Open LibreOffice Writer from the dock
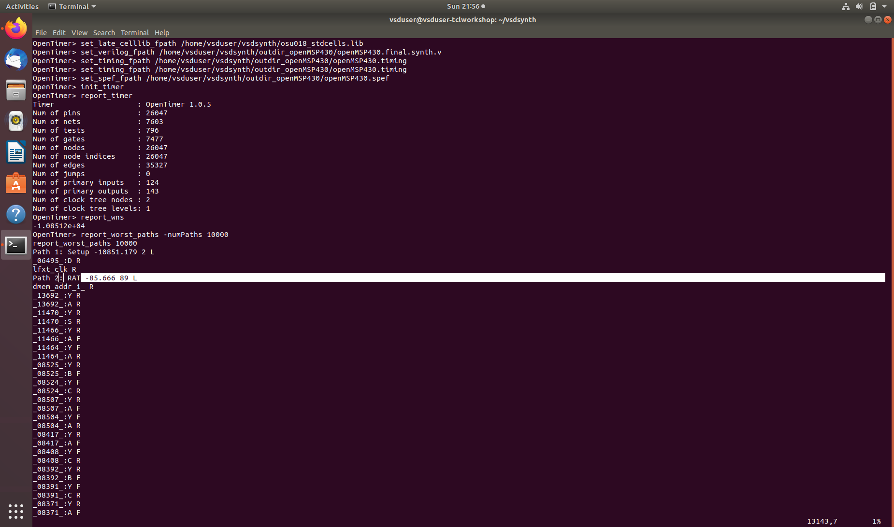 [16, 152]
